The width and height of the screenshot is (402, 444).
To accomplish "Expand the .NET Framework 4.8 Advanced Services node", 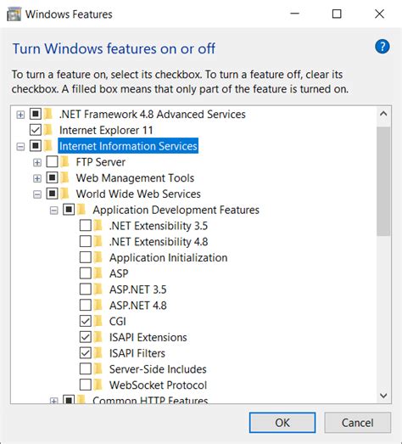I will [20, 115].
